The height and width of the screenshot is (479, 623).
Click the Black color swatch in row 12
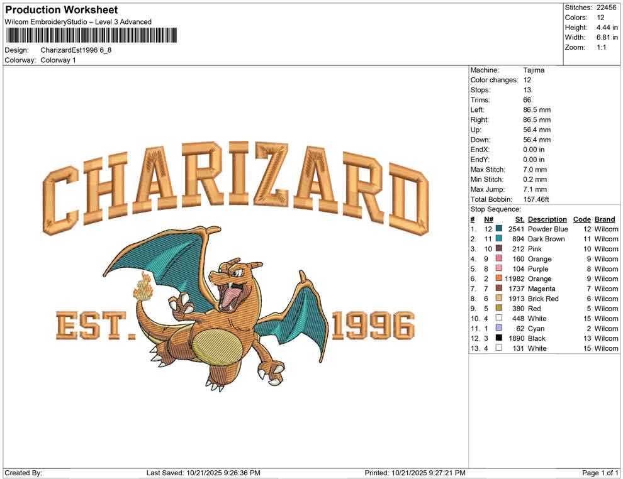point(498,338)
